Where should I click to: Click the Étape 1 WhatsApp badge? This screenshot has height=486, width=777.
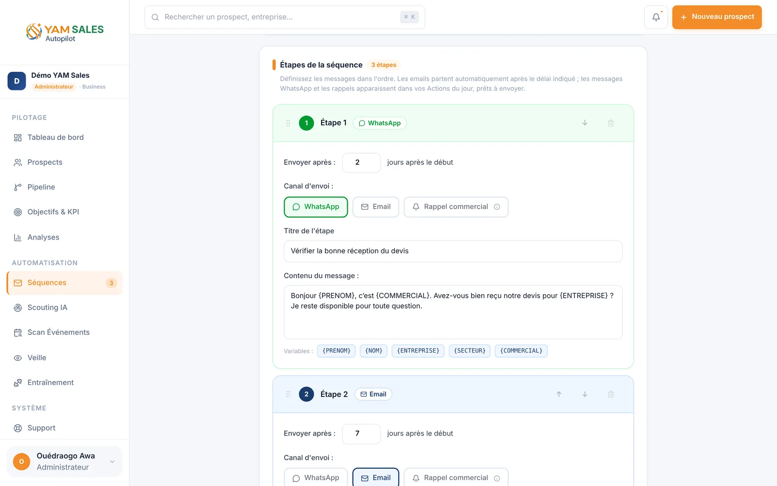(x=380, y=123)
